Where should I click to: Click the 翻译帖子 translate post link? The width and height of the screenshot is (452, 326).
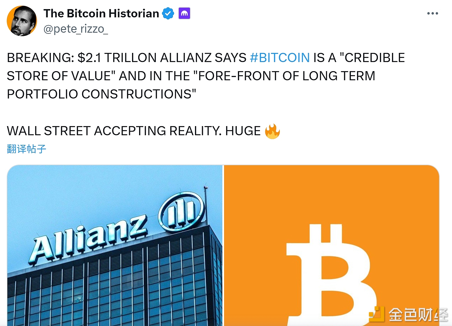click(26, 149)
